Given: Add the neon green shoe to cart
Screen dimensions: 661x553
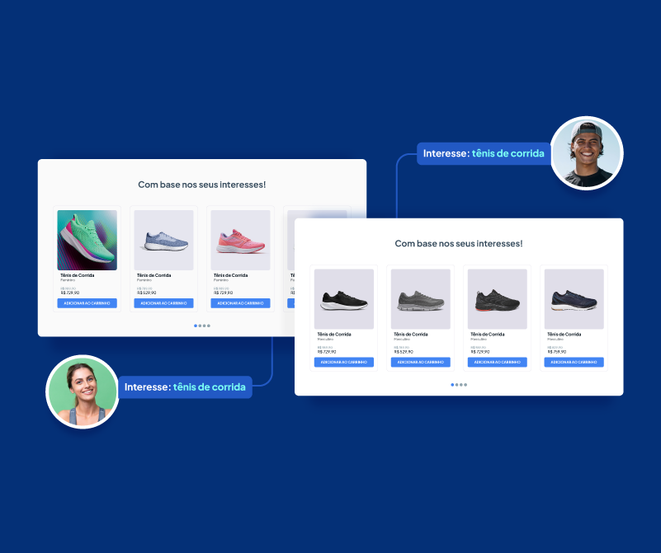Looking at the screenshot, I should click(x=87, y=303).
